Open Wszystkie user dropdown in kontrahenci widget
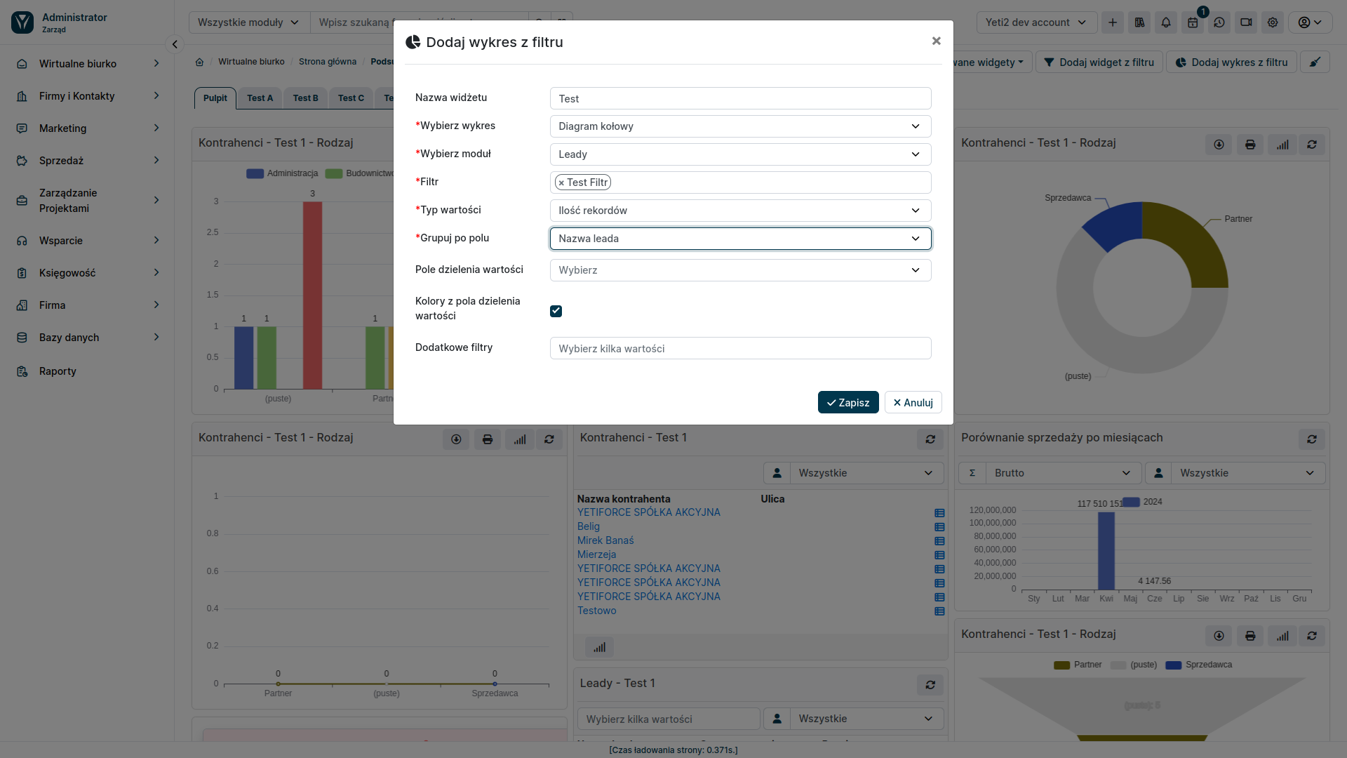The width and height of the screenshot is (1347, 758). click(866, 473)
